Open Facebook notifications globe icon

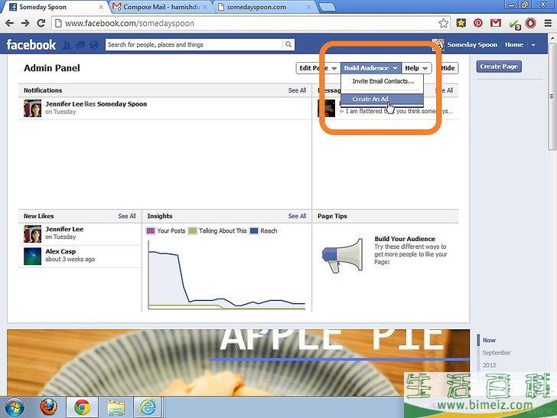[x=94, y=44]
